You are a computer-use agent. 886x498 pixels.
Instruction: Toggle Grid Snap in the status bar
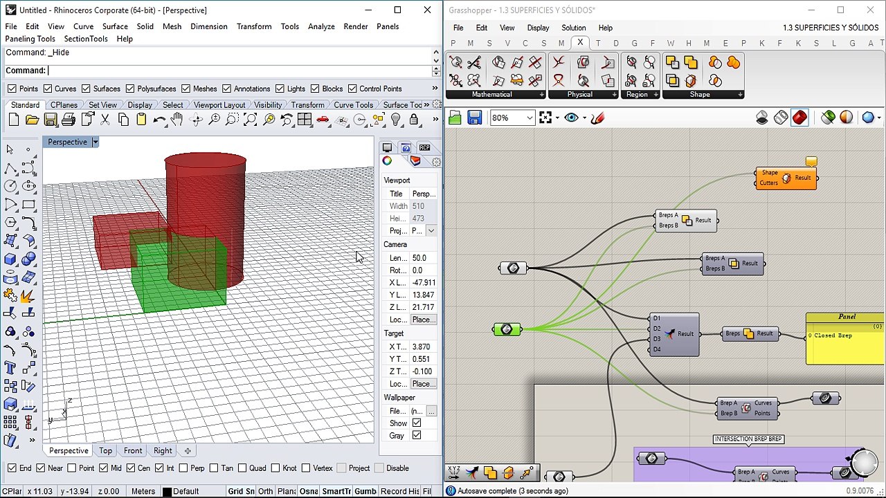241,491
